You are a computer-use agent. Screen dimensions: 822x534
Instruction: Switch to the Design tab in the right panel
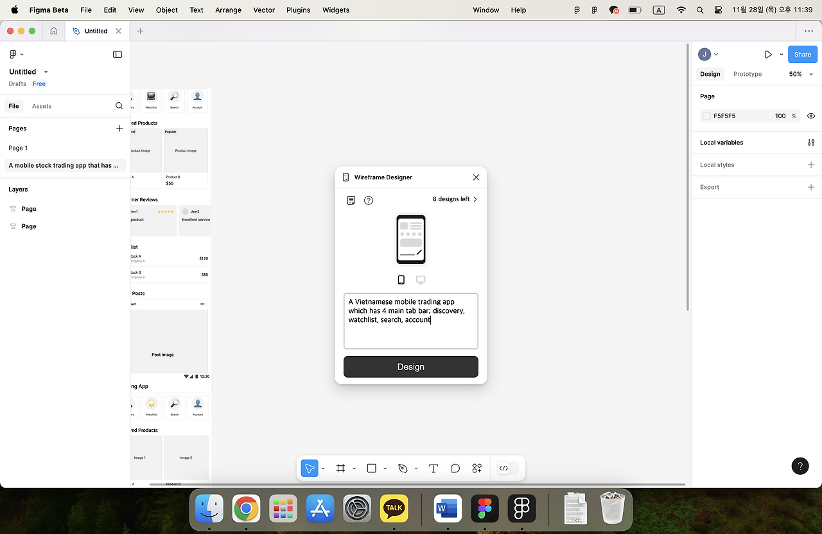pos(710,74)
